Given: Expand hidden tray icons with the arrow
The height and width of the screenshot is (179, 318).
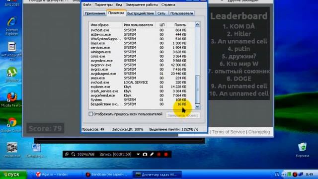Looking at the screenshot, I should coord(284,175).
